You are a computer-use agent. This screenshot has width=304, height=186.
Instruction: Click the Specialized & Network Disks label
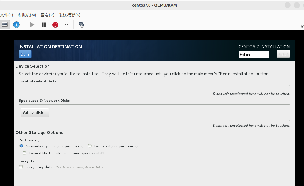click(x=44, y=100)
